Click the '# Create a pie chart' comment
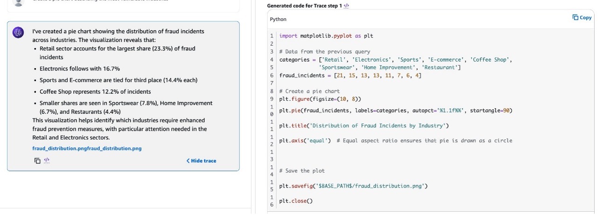 tap(309, 91)
